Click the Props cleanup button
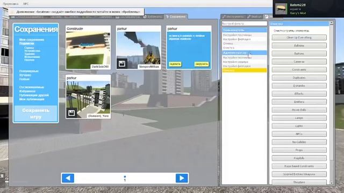 [x=299, y=150]
